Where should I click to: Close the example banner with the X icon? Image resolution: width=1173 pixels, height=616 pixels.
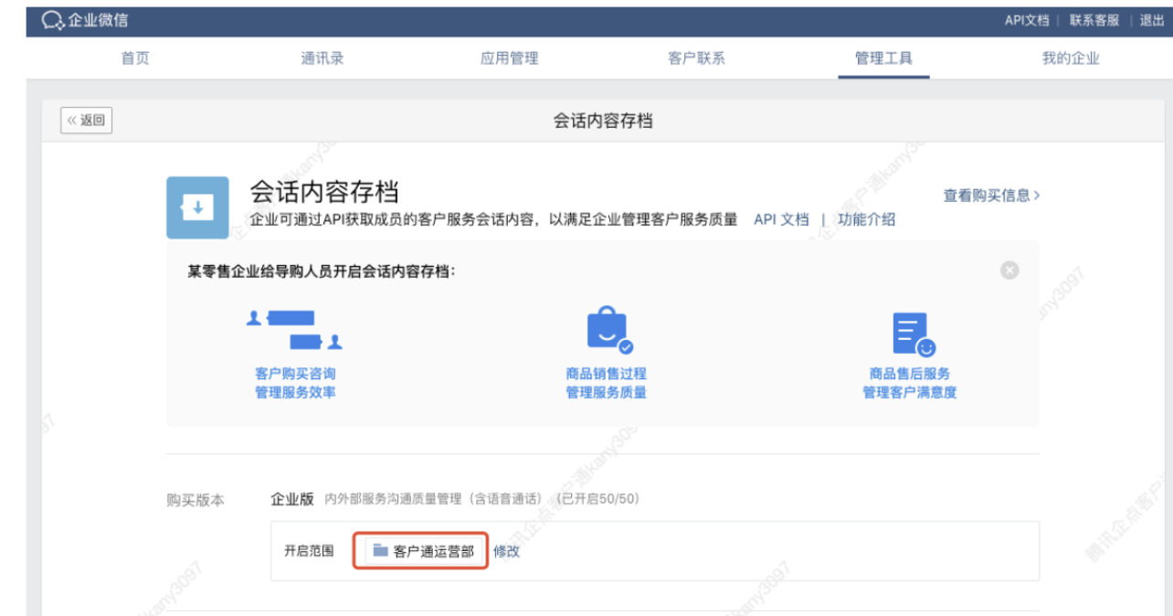point(1009,271)
